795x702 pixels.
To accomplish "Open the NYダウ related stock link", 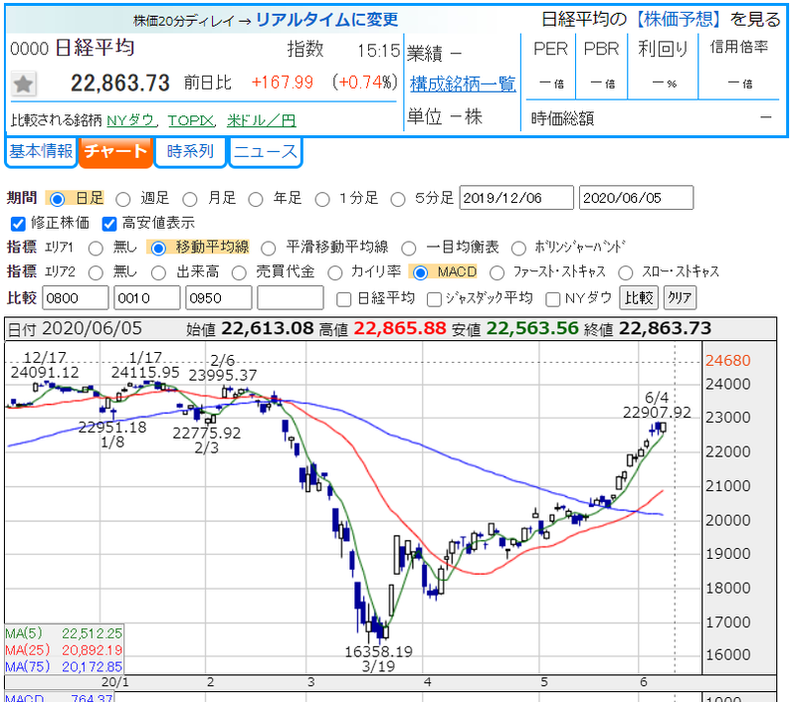I will tap(130, 120).
